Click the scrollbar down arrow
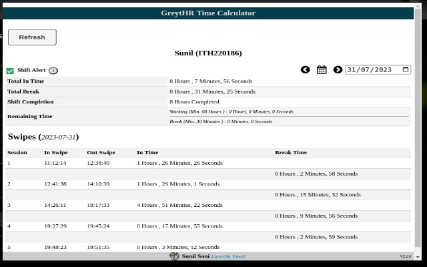This screenshot has width=427, height=267. 418,256
